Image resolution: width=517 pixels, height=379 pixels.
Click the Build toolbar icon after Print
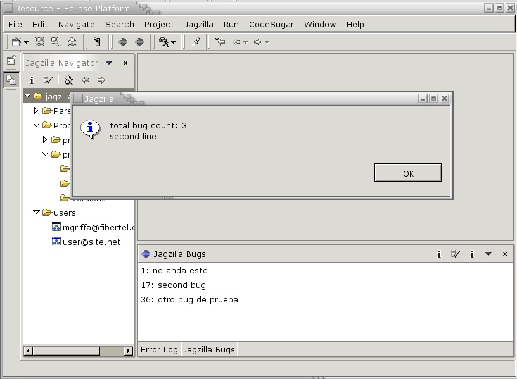pyautogui.click(x=98, y=42)
